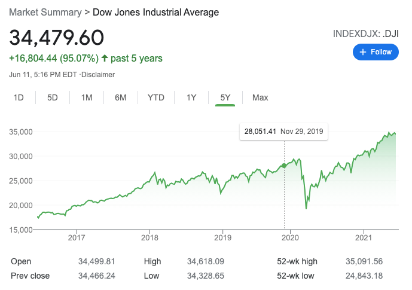Click the plus icon in Follow button
This screenshot has width=412, height=290.
point(362,52)
